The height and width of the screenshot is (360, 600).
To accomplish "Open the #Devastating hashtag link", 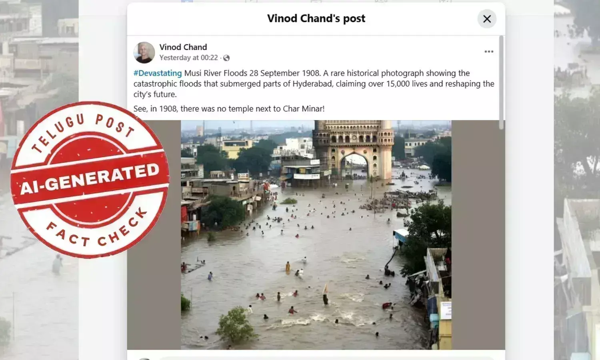I will [x=158, y=73].
